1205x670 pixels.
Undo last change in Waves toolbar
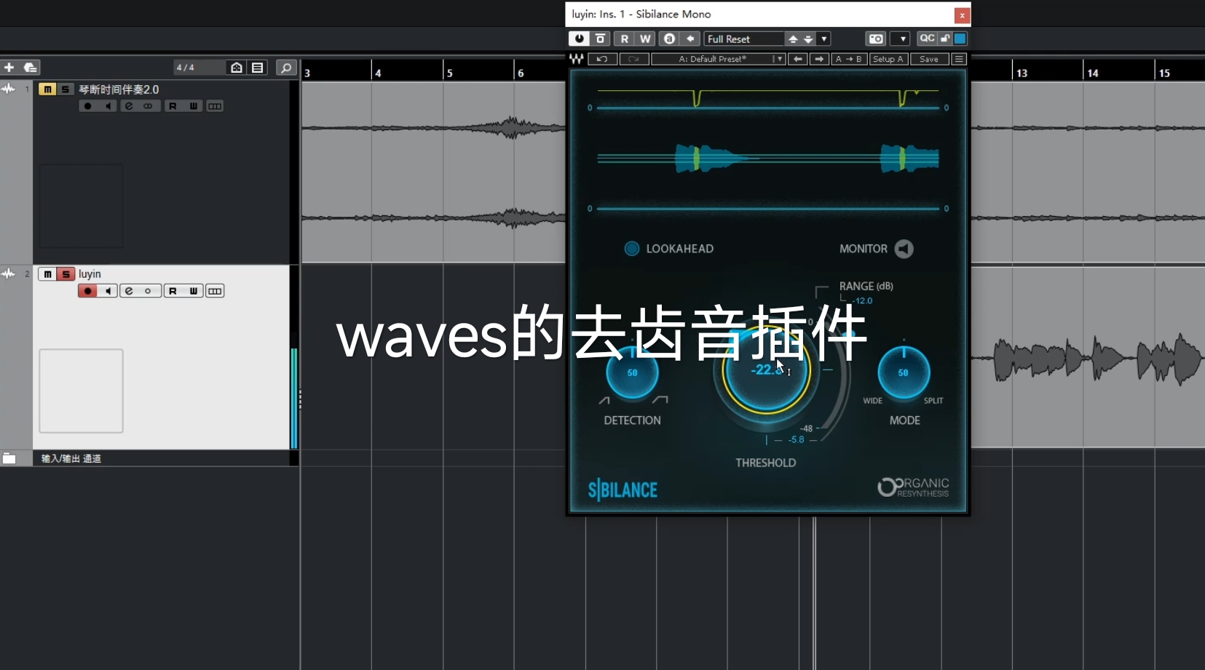tap(602, 59)
